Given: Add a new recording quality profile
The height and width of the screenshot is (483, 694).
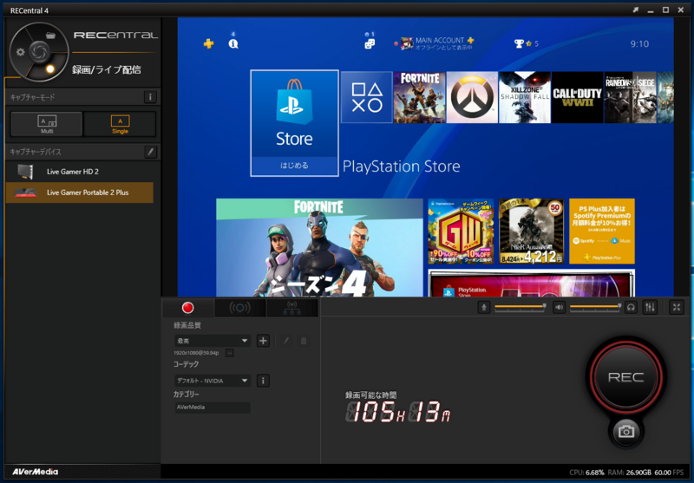Looking at the screenshot, I should click(x=263, y=341).
